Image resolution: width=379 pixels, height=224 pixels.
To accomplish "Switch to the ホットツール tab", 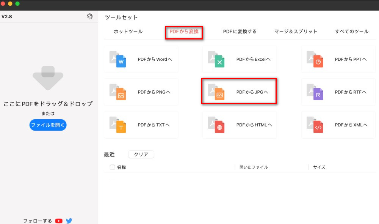I will [128, 32].
